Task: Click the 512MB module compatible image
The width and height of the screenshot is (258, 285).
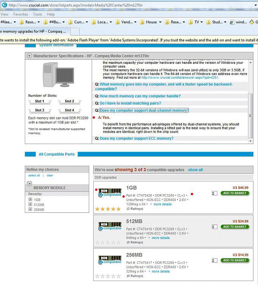Action: click(110, 226)
